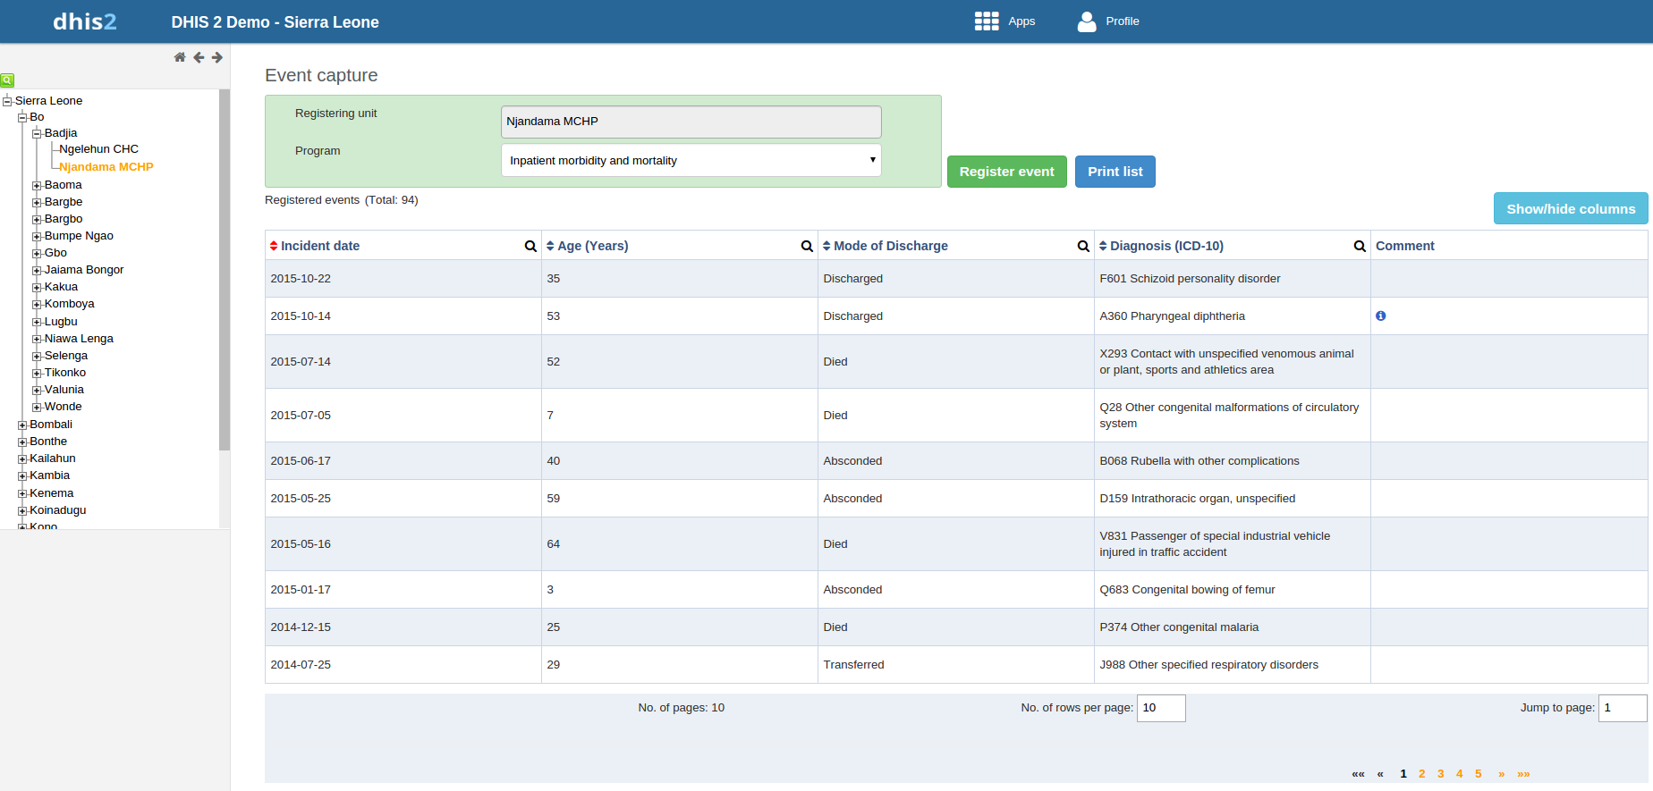Expand the Kakua tree node

pos(38,288)
